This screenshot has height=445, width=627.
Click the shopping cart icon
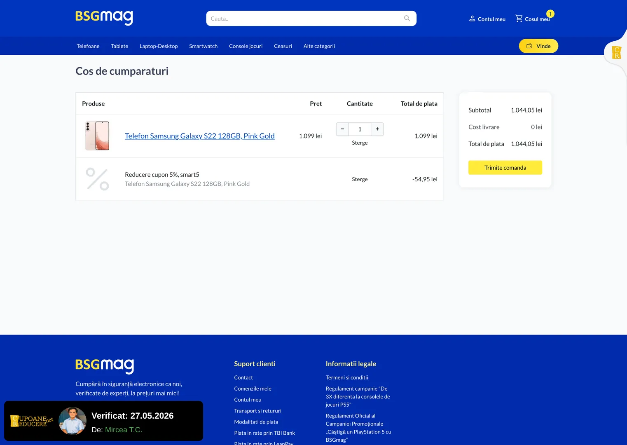click(x=519, y=19)
